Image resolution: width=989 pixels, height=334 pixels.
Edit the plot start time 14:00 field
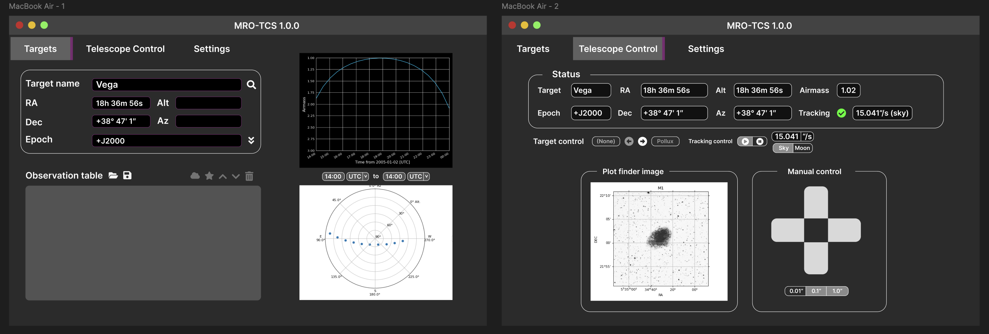[x=333, y=176]
